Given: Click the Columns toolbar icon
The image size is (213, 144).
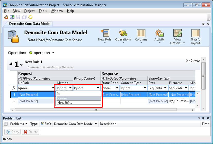Looking at the screenshot, I should [x=141, y=34].
